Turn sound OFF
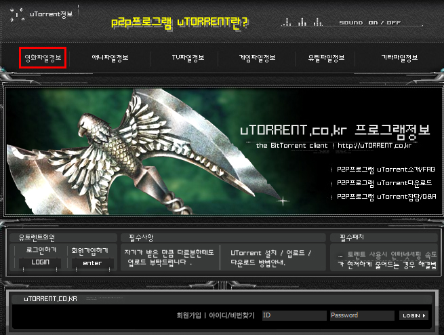The height and width of the screenshot is (335, 444). (x=394, y=22)
